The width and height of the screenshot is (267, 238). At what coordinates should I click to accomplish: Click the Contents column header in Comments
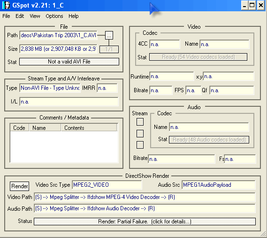click(89, 128)
